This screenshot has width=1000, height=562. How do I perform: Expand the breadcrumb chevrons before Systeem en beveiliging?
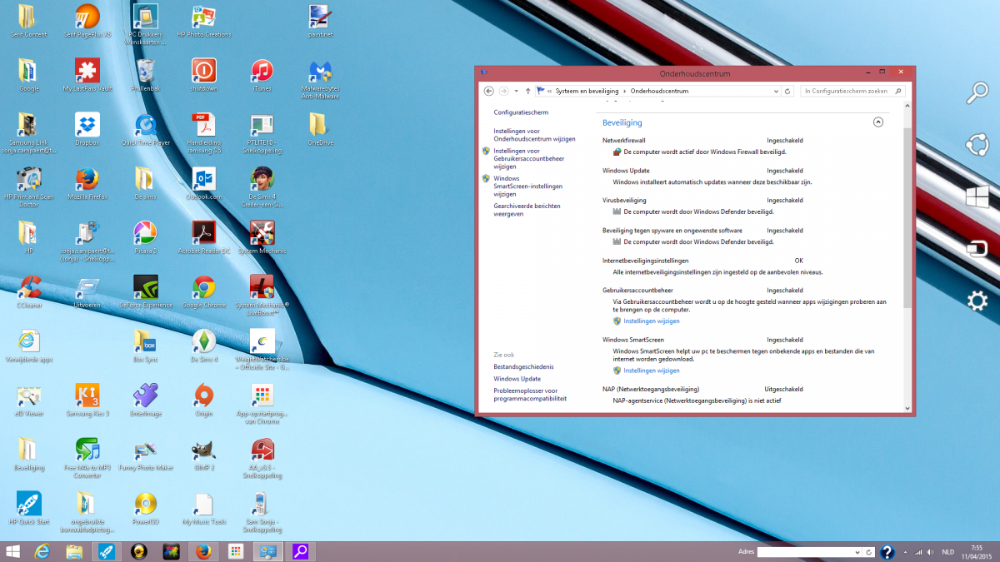click(549, 91)
